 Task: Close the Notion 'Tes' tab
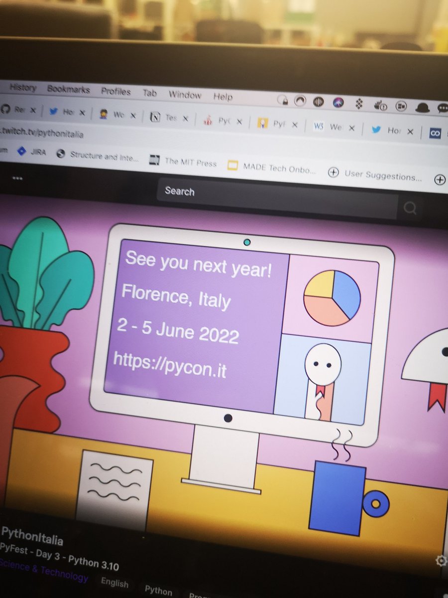pos(185,119)
